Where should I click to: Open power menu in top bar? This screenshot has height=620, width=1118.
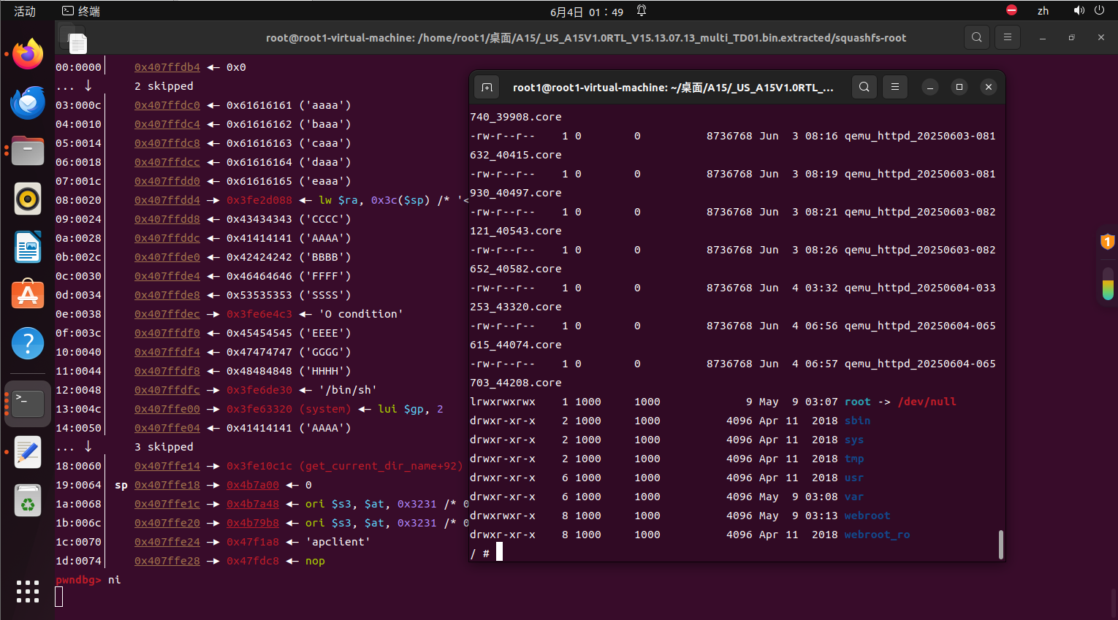click(x=1099, y=10)
